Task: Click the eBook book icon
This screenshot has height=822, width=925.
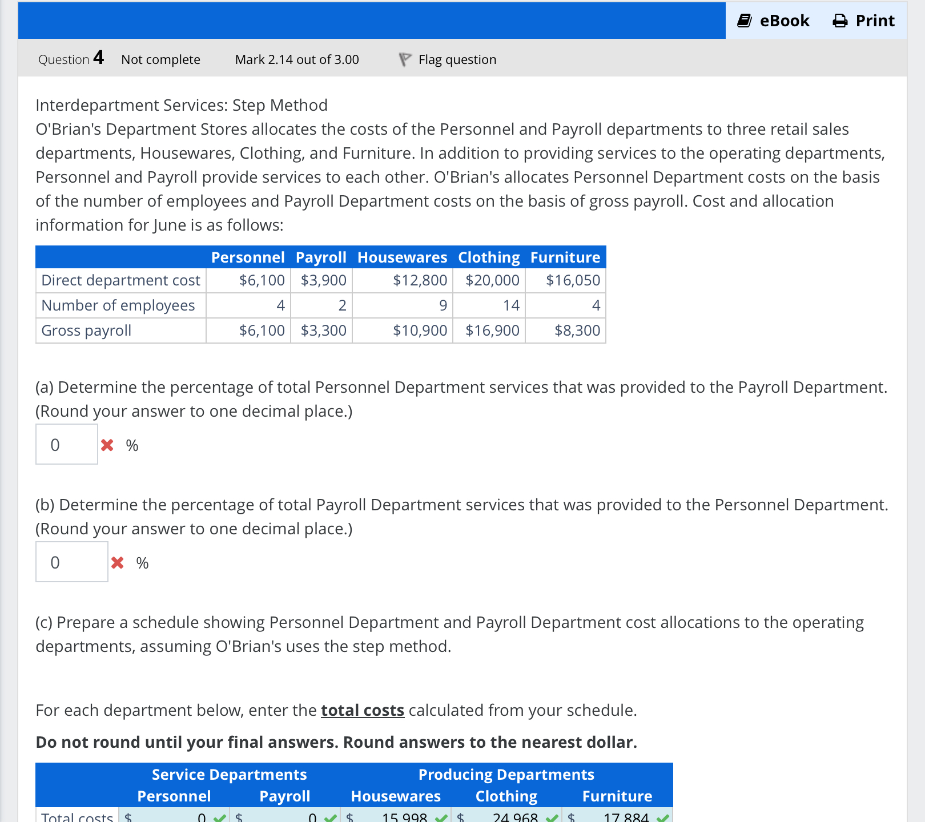Action: click(x=744, y=21)
